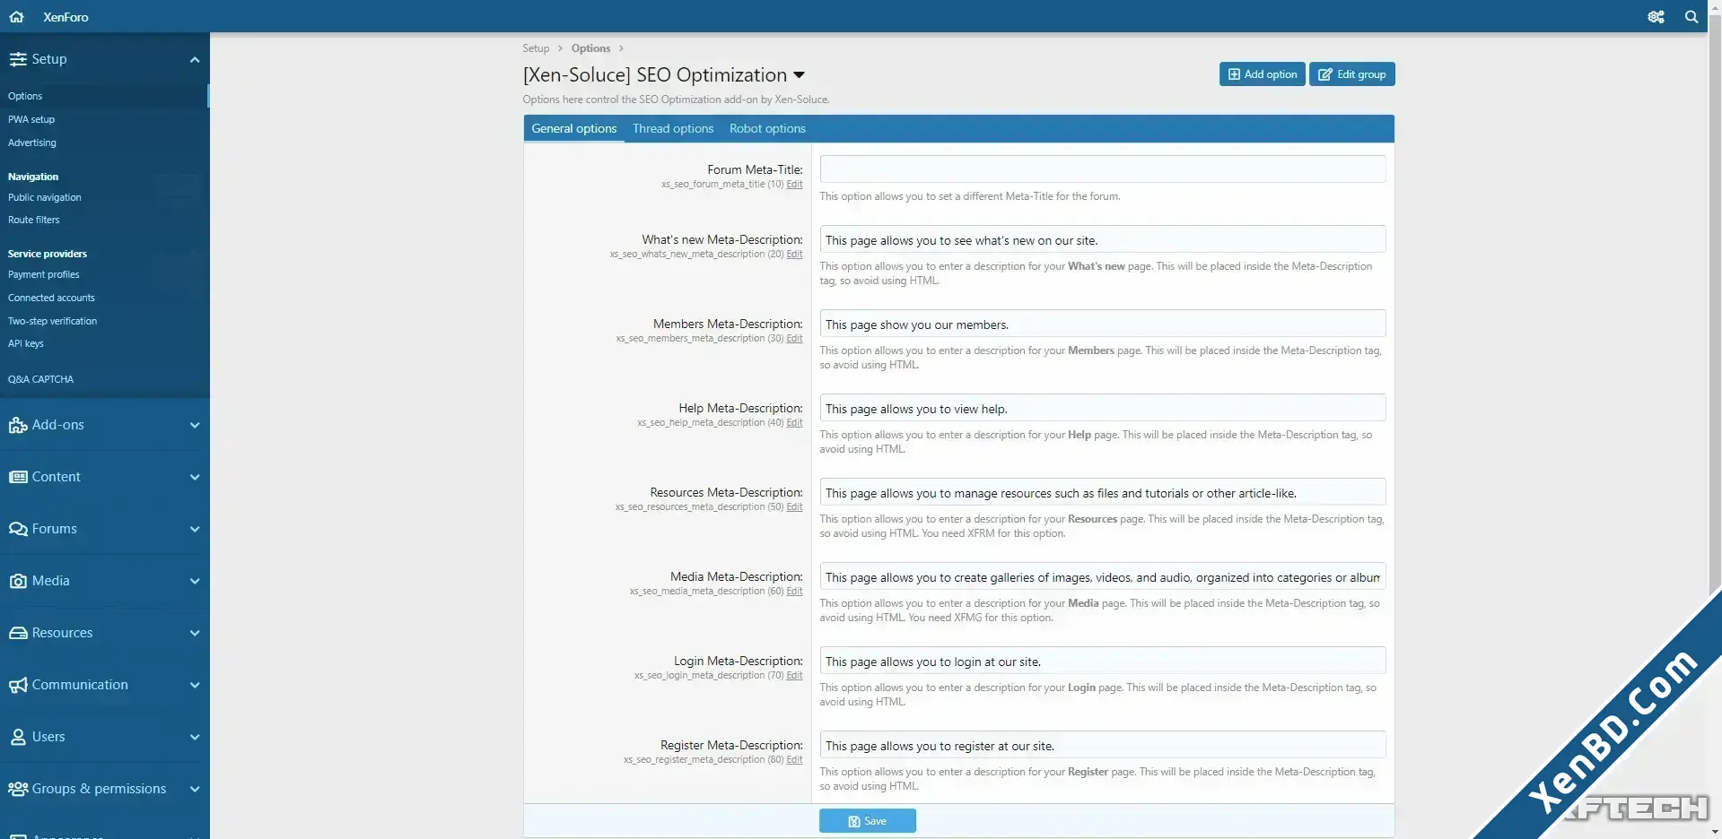Viewport: 1722px width, 839px height.
Task: Focus the Resources Meta-Description field
Action: [1102, 492]
